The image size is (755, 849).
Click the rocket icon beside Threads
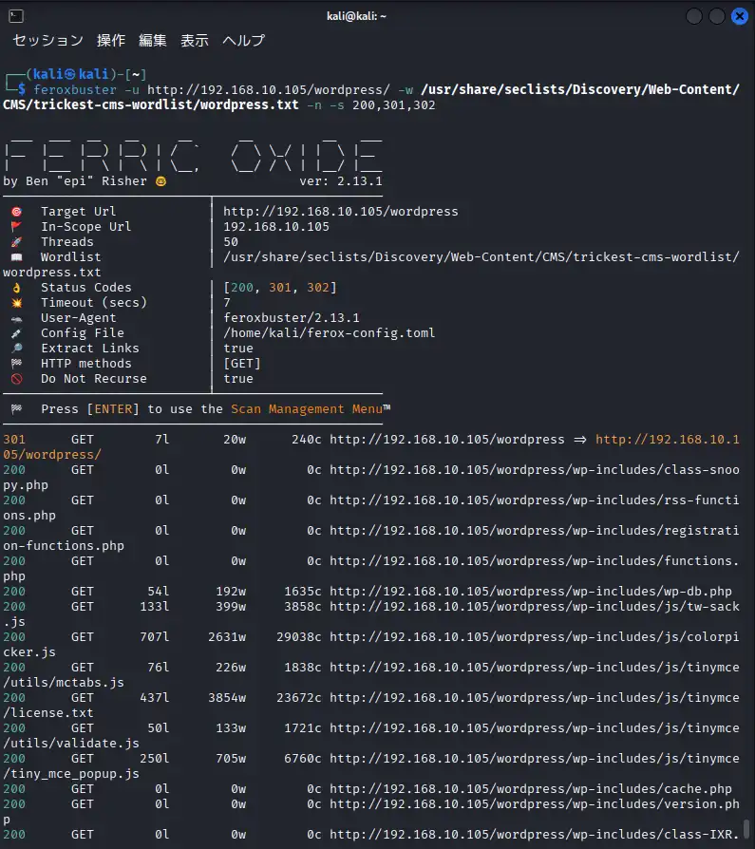(x=16, y=242)
